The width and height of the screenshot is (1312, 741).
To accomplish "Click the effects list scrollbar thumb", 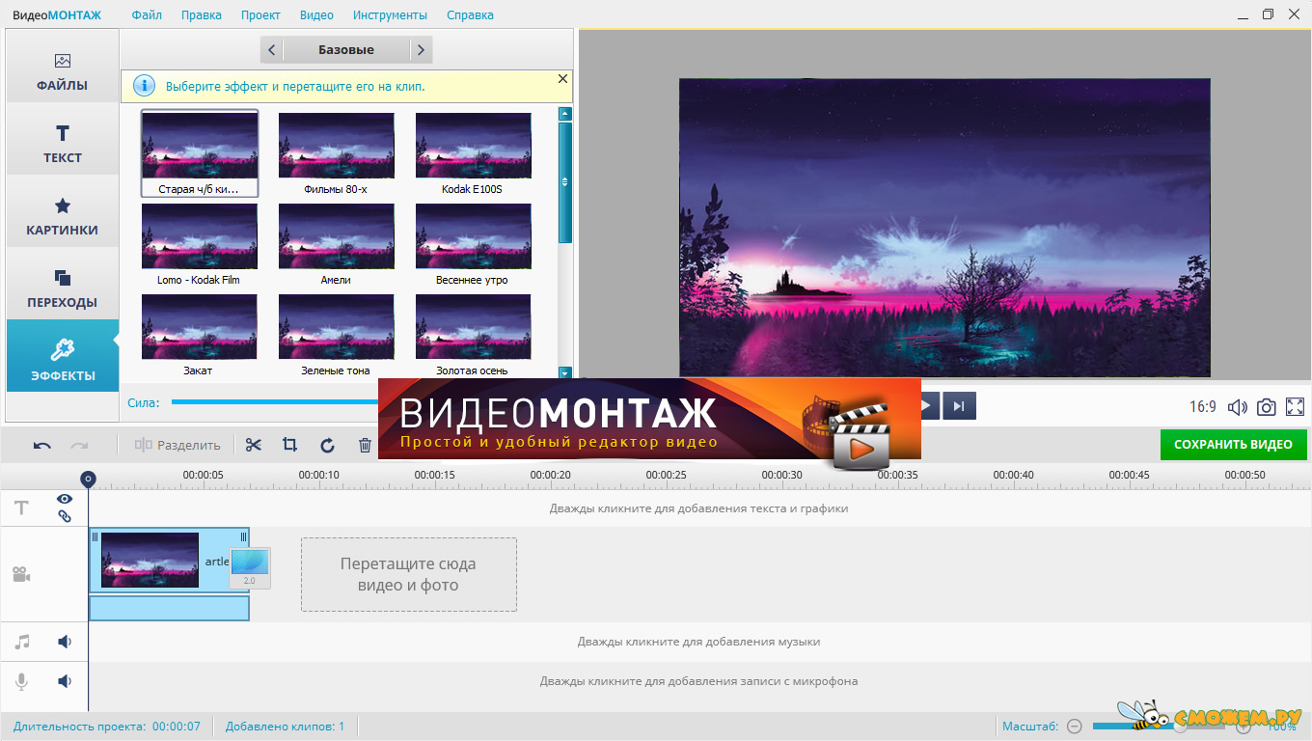I will 565,181.
